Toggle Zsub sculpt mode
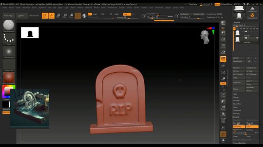This screenshot has height=147, width=263. point(127,14)
